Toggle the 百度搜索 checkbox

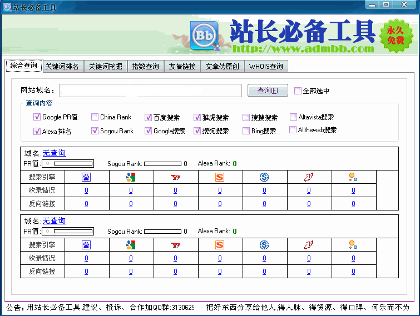tap(148, 117)
